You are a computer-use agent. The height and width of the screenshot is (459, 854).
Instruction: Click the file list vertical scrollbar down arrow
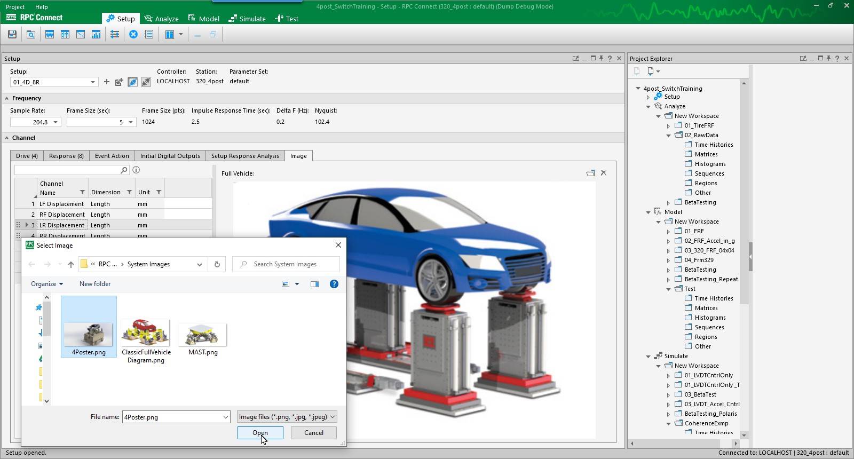(x=47, y=401)
